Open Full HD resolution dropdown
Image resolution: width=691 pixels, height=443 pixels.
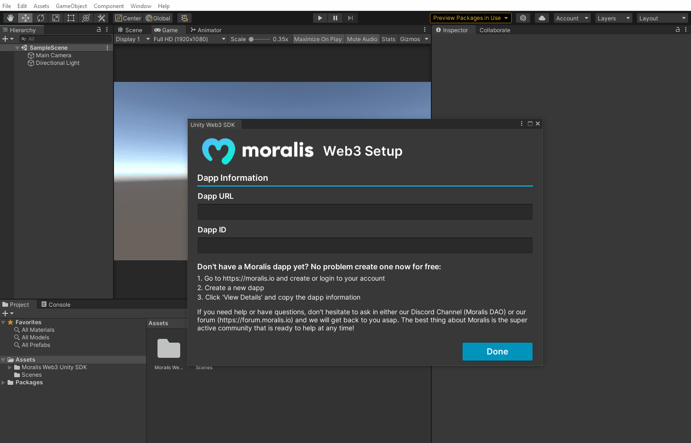(x=190, y=39)
